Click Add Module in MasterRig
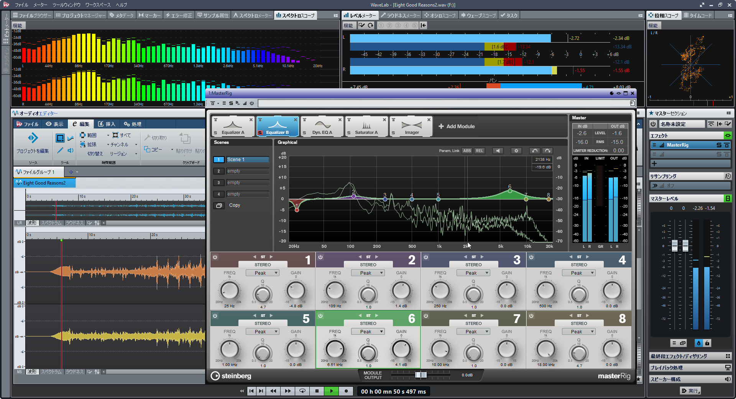 [x=457, y=126]
